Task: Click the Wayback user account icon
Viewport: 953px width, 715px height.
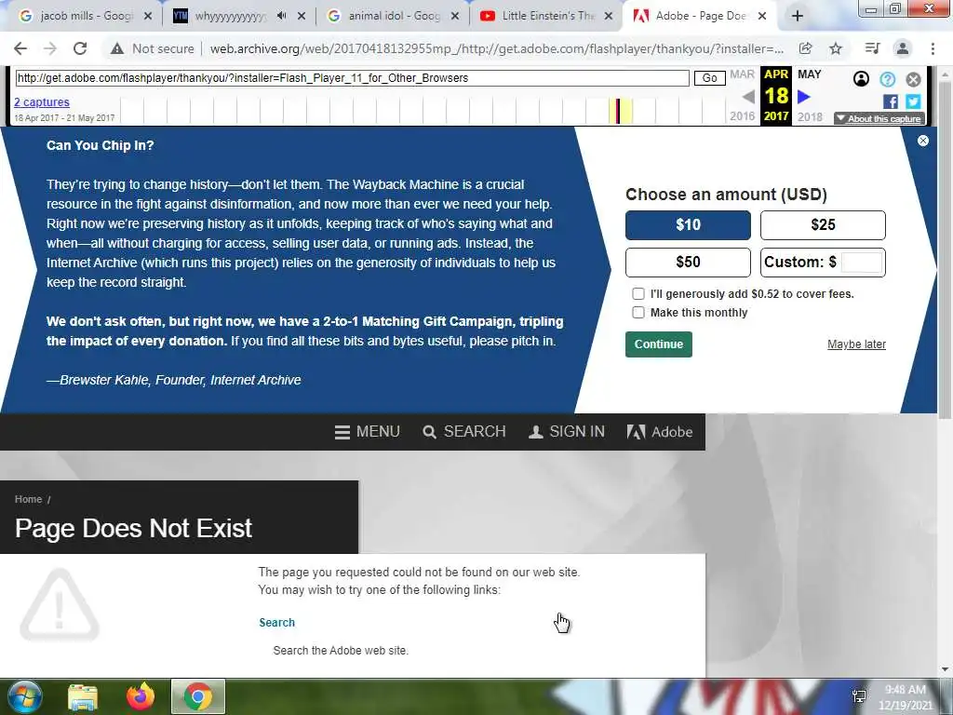Action: click(861, 79)
